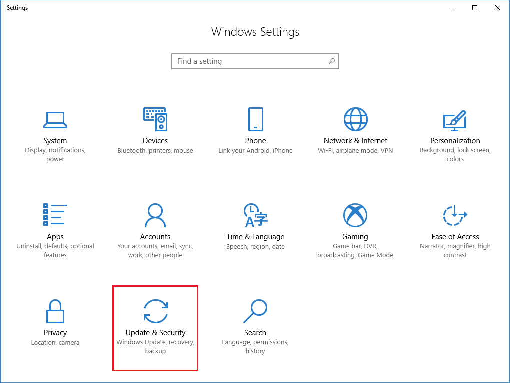Viewport: 510px width, 383px height.
Task: Click 'Windows Update, recovery, backup' text
Action: (155, 347)
